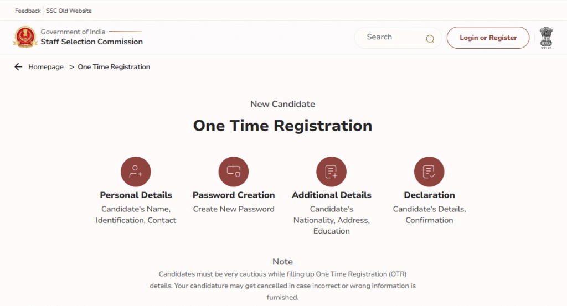567x306 pixels.
Task: Click the SSC emblem logo
Action: (24, 37)
